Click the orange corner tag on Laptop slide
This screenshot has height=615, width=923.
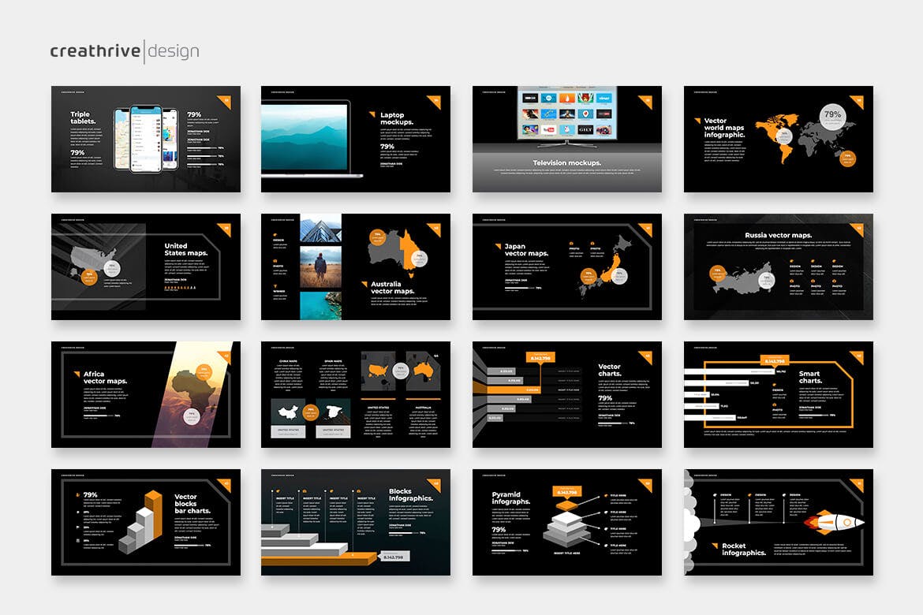point(434,101)
